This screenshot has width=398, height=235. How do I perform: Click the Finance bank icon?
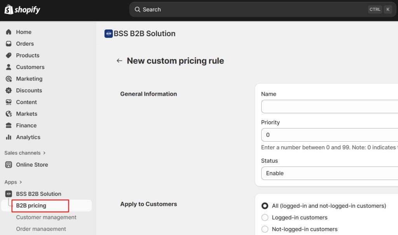[9, 126]
